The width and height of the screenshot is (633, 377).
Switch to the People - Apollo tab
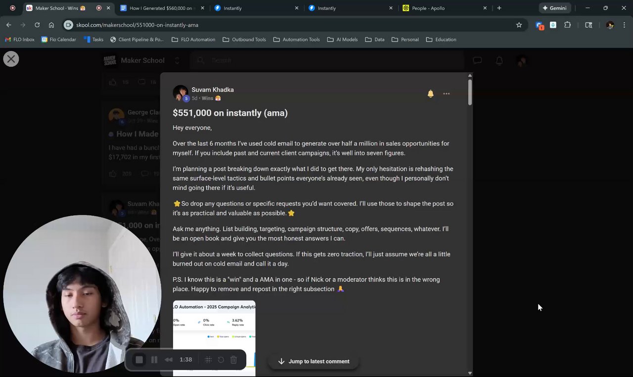(445, 8)
